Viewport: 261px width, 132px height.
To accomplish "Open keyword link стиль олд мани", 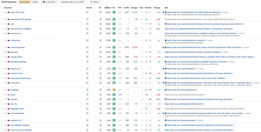I will click(17, 47).
